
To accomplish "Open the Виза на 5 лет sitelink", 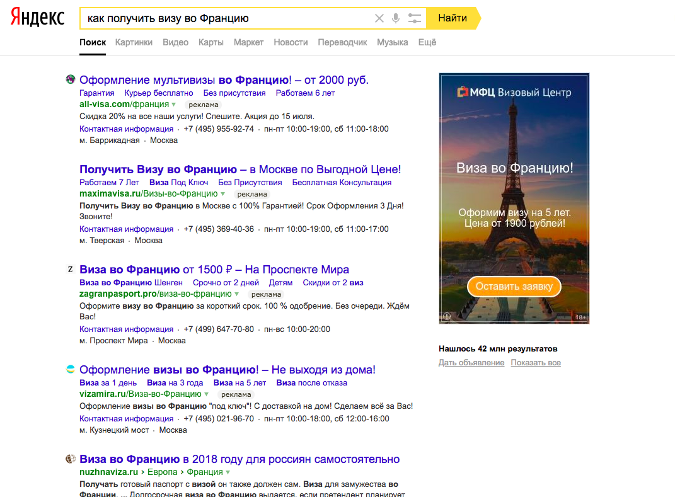I will [239, 383].
